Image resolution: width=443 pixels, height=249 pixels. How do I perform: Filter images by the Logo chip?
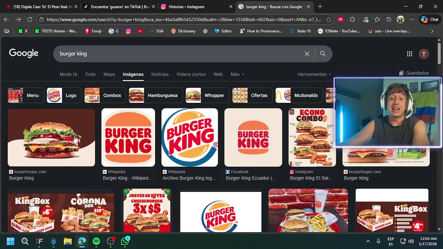click(x=64, y=95)
